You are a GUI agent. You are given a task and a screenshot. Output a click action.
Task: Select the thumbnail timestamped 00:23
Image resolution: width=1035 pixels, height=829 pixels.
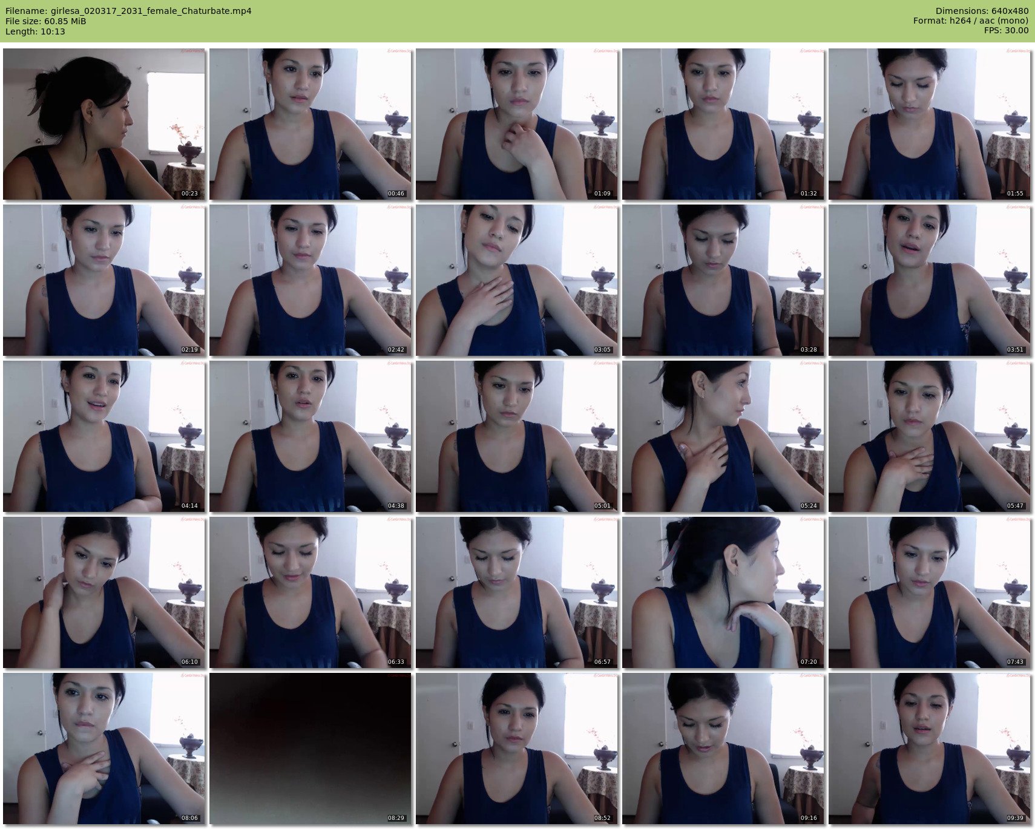click(x=104, y=124)
